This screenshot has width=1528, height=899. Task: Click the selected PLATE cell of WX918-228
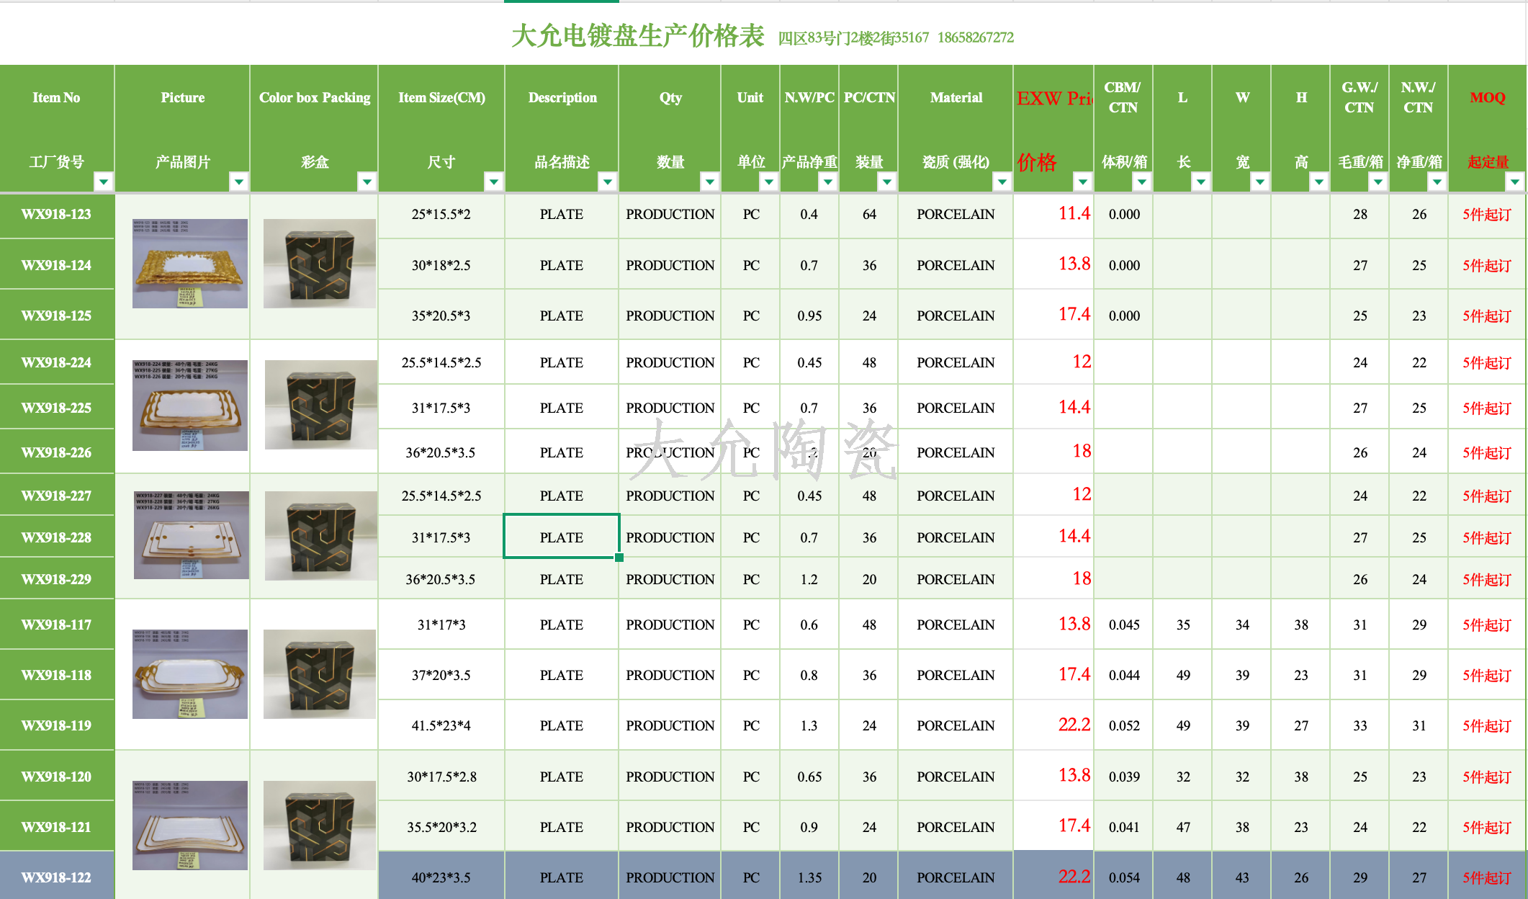click(x=561, y=537)
